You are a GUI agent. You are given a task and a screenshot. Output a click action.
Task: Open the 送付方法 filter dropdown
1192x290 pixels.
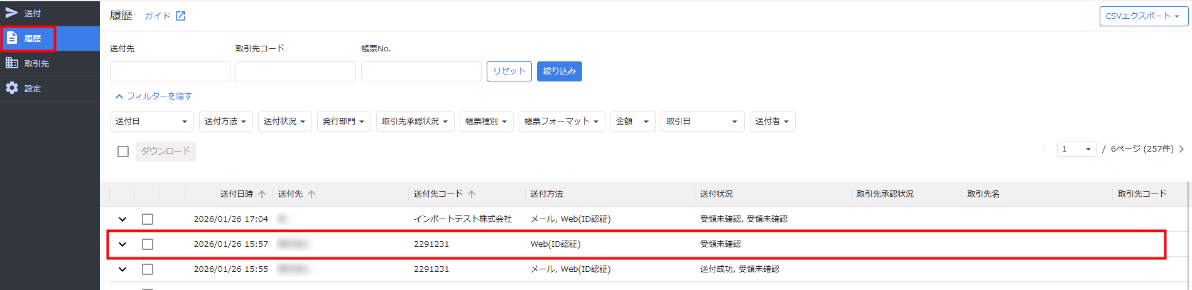(x=225, y=122)
